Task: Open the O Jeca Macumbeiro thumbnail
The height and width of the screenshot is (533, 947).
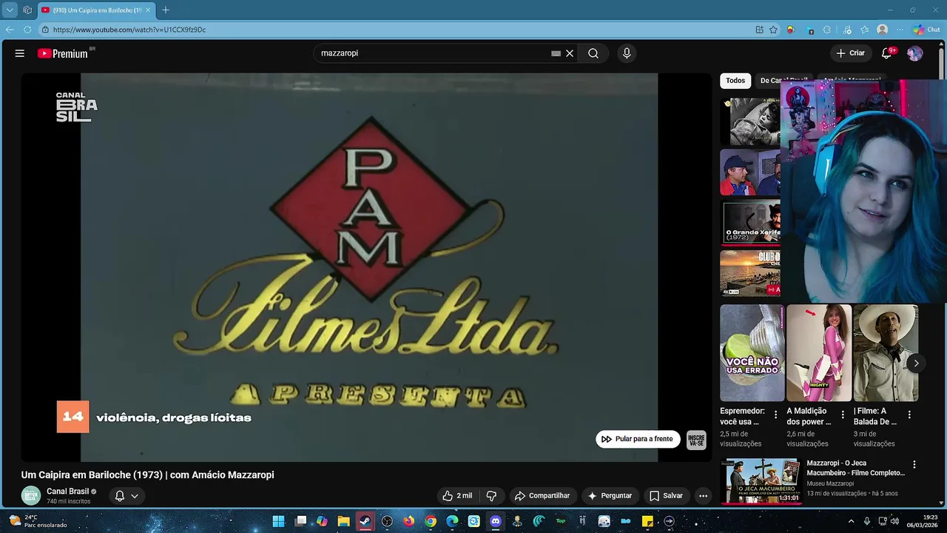Action: [x=761, y=481]
